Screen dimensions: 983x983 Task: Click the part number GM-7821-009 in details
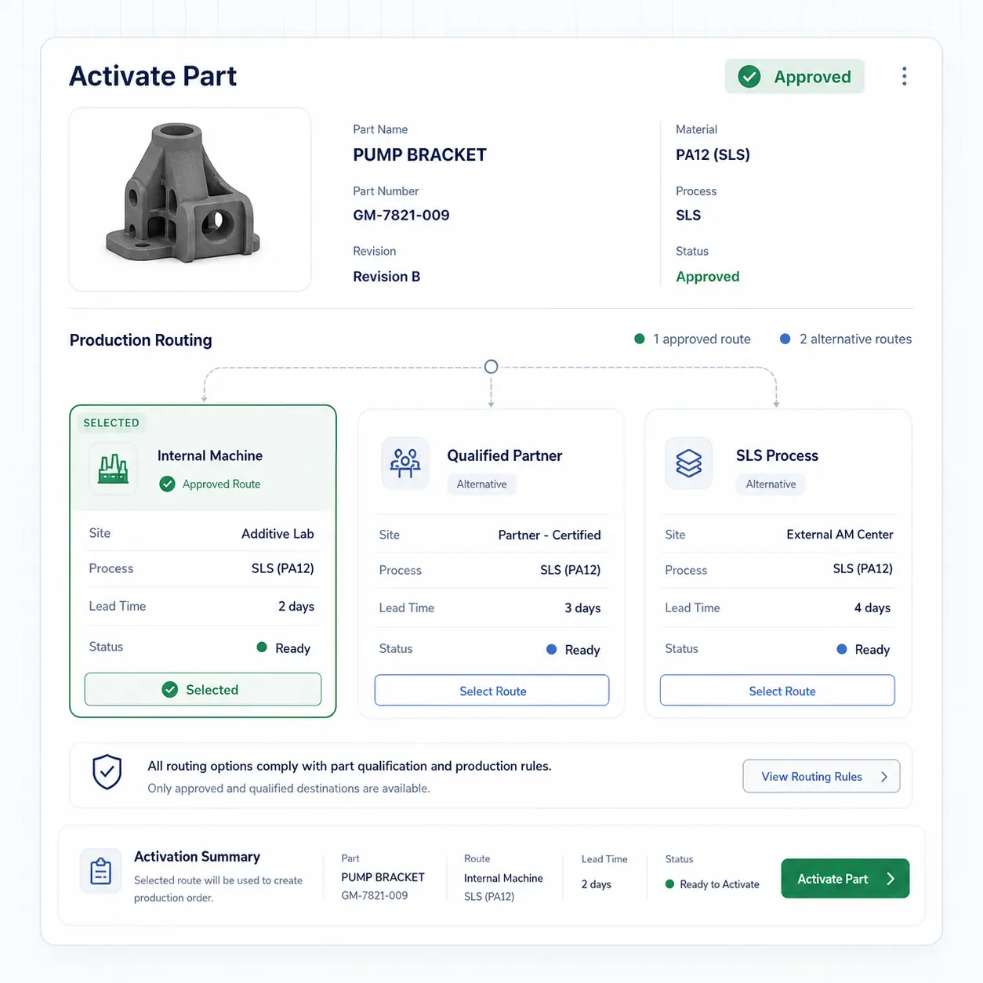tap(401, 216)
